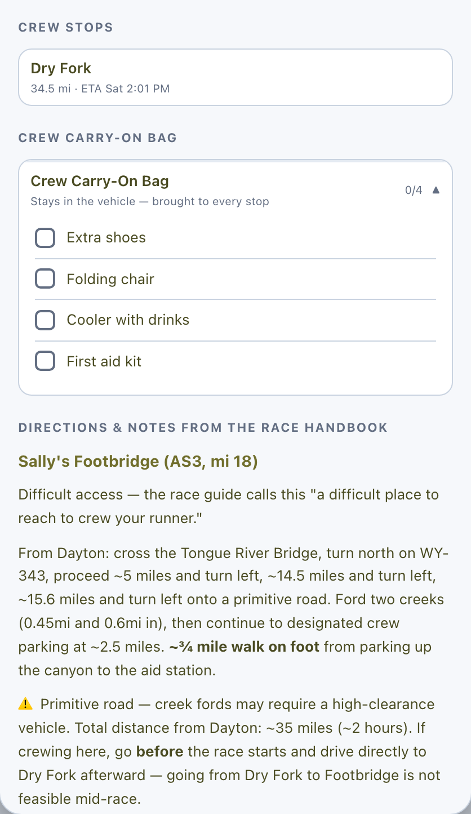
Task: Click the bold Crew Carry-On Bag card title
Action: click(100, 182)
